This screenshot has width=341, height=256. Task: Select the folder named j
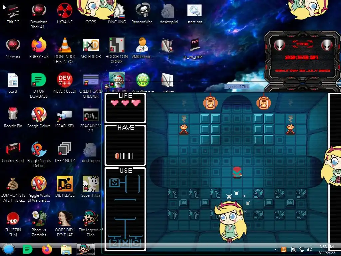(x=168, y=49)
